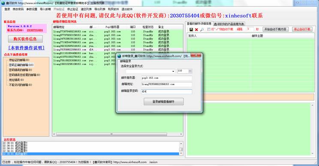
Task: Click the 邮箱地址 input field in dialog
Action: click(x=166, y=84)
